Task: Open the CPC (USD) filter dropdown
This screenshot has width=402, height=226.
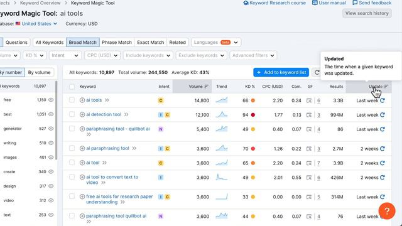Action: [102, 55]
